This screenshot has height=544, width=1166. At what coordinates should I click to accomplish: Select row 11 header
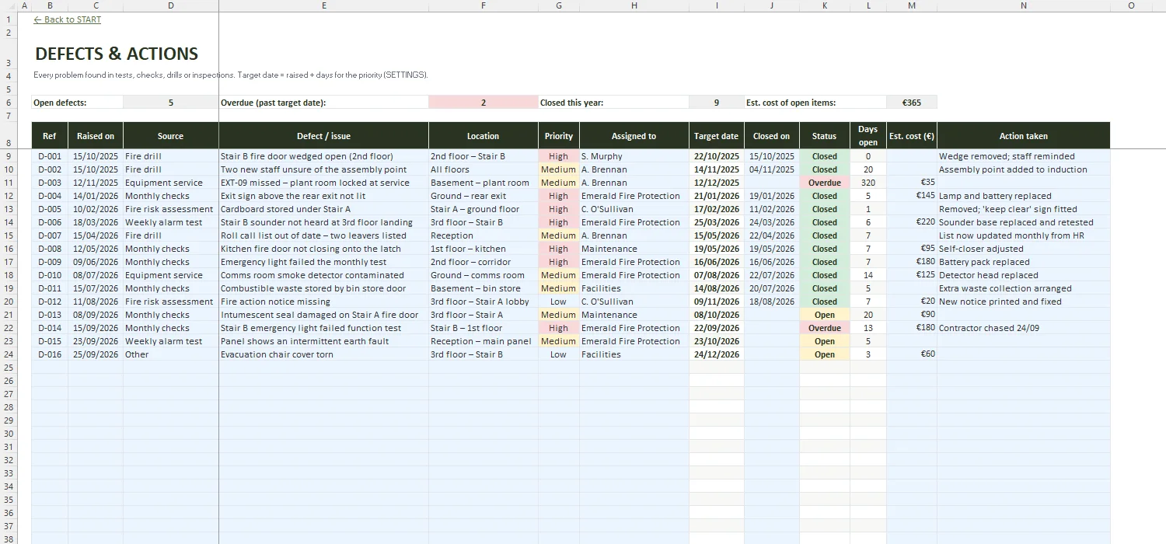(9, 183)
